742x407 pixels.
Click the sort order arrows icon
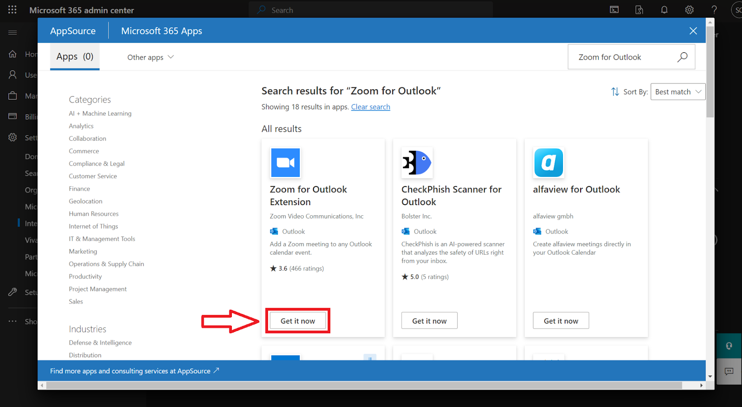[615, 92]
